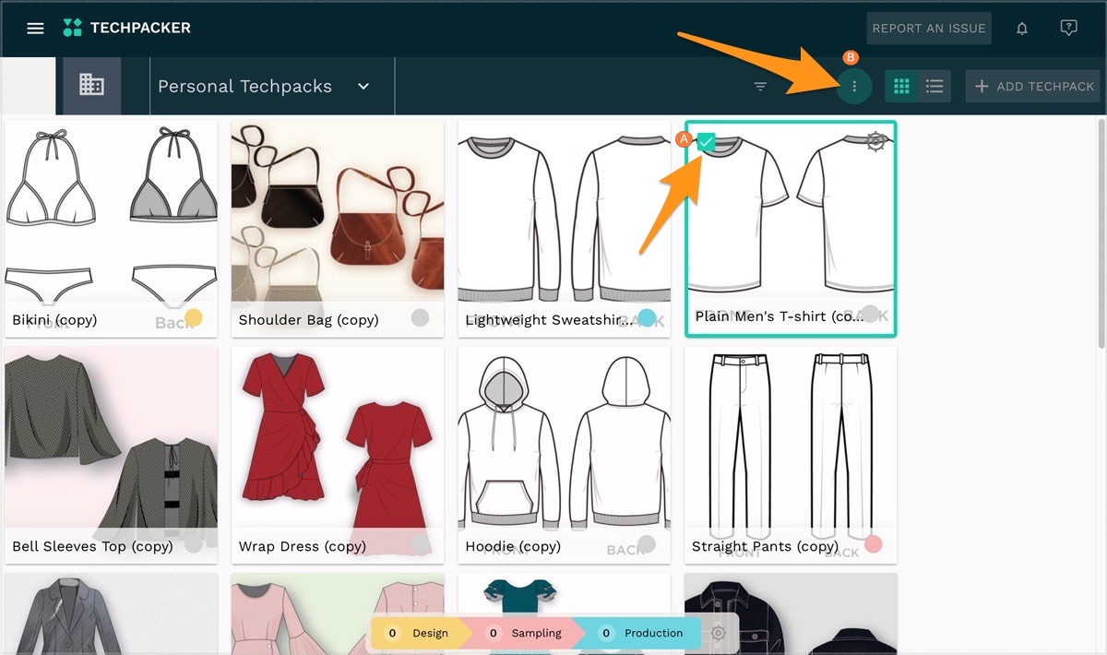Click the Personal Techpacks label

pyautogui.click(x=244, y=87)
